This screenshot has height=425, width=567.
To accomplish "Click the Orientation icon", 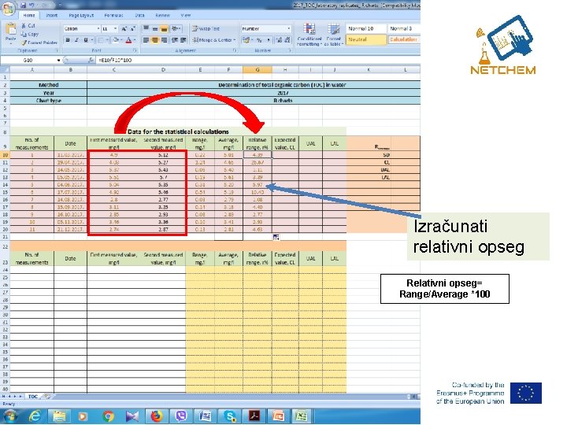I will pyautogui.click(x=176, y=28).
